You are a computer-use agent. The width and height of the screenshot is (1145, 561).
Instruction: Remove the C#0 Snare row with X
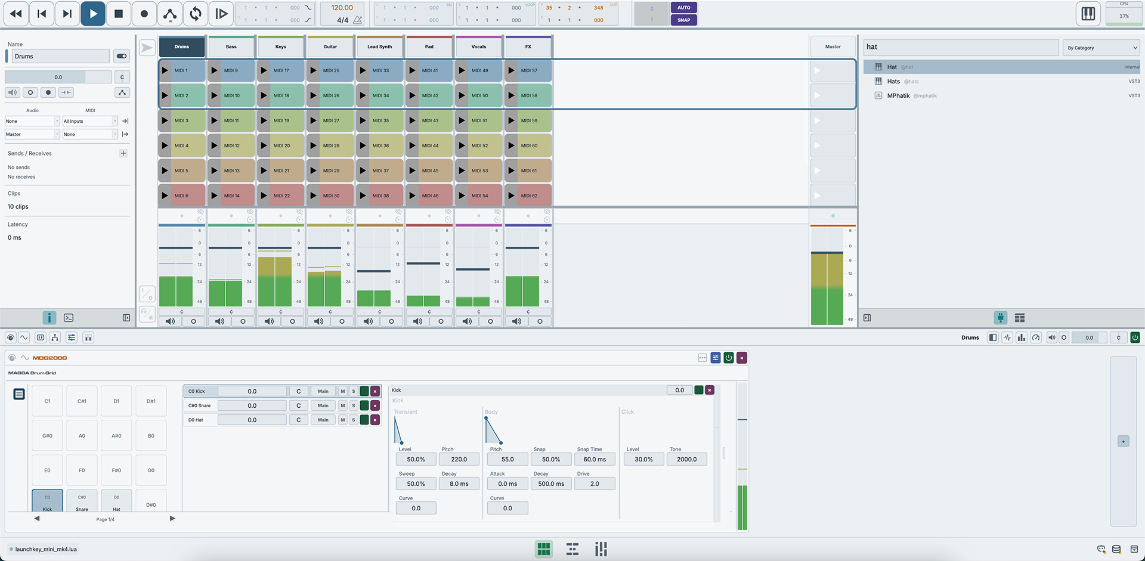[x=375, y=405]
